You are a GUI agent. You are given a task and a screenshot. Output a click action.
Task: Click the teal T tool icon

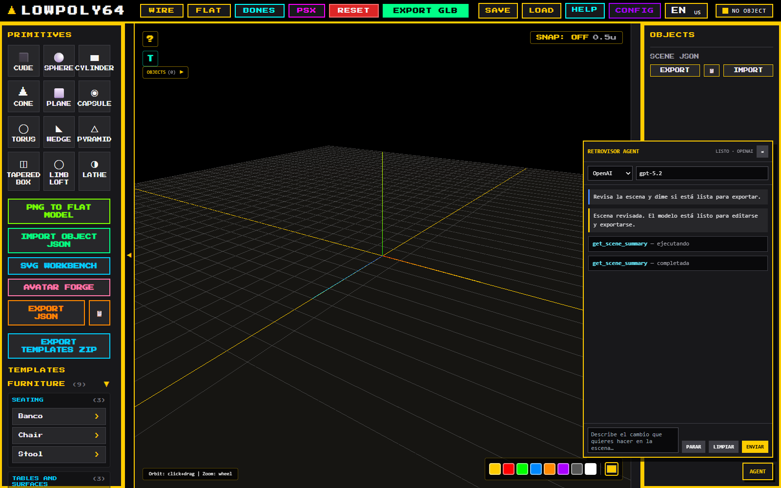(150, 58)
